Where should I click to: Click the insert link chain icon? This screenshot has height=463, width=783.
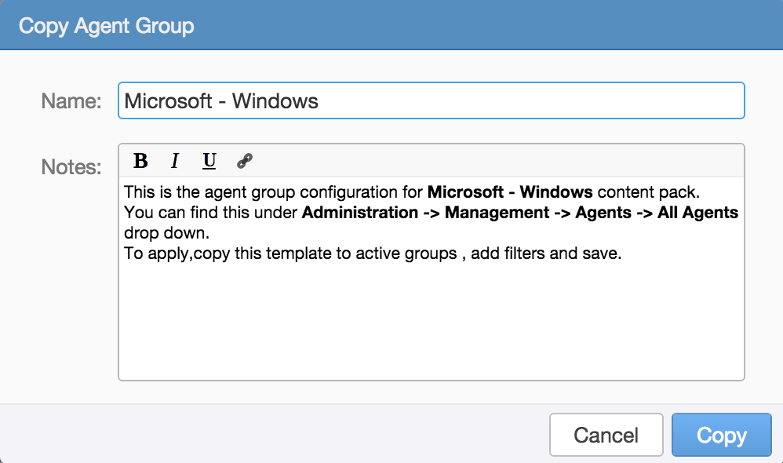(x=244, y=162)
